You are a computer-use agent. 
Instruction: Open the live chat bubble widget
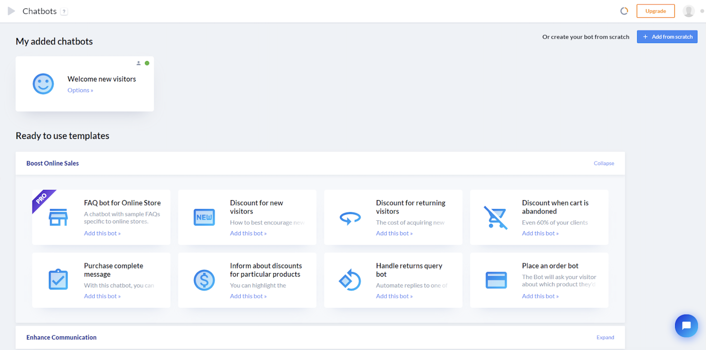pyautogui.click(x=686, y=326)
